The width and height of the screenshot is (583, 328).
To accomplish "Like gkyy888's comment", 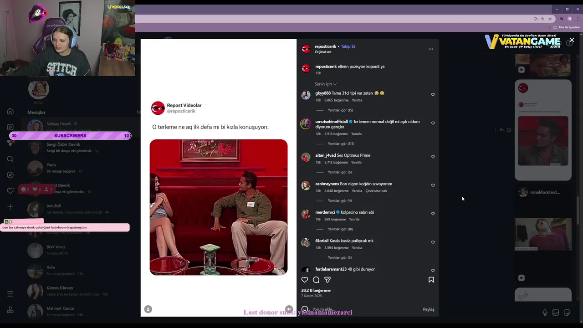I will pyautogui.click(x=433, y=95).
